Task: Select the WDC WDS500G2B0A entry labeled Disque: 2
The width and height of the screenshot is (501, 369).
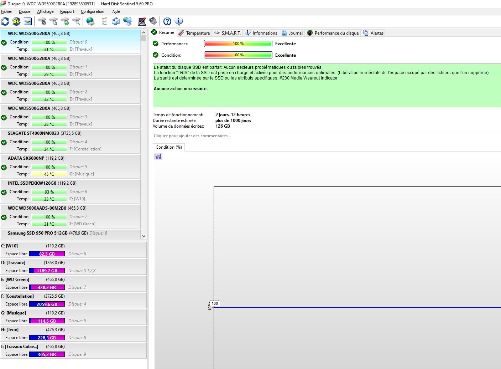Action: click(x=70, y=92)
